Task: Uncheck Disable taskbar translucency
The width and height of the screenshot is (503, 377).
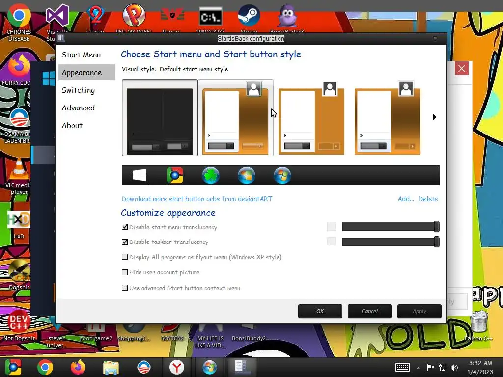Action: 125,242
